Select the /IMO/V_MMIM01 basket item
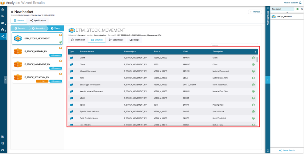The height and width of the screenshot is (154, 305). point(284,17)
